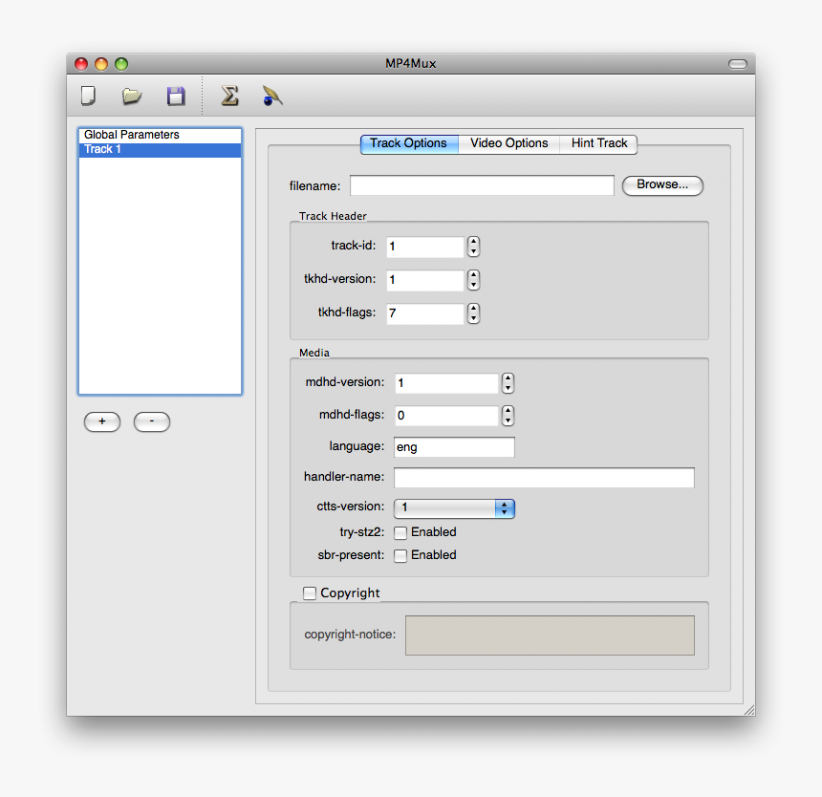Decrease the tkhd-version value
Viewport: 822px width, 797px height.
pos(473,285)
